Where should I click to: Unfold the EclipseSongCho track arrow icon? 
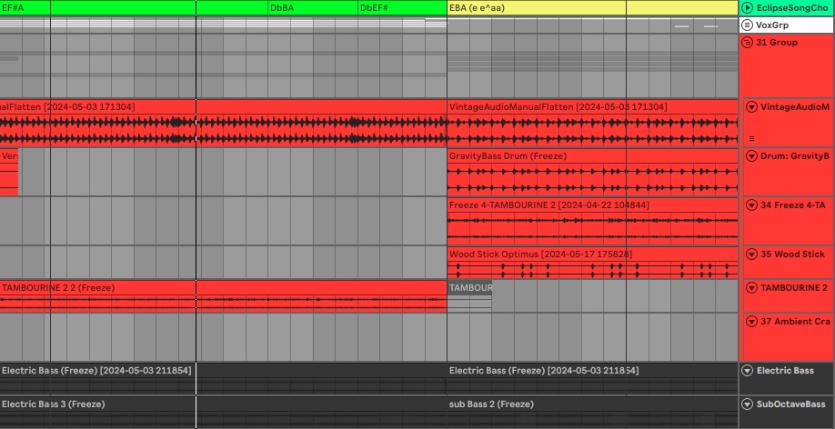coord(748,7)
